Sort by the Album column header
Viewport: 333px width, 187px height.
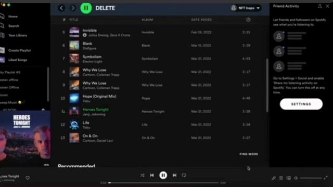pos(147,20)
